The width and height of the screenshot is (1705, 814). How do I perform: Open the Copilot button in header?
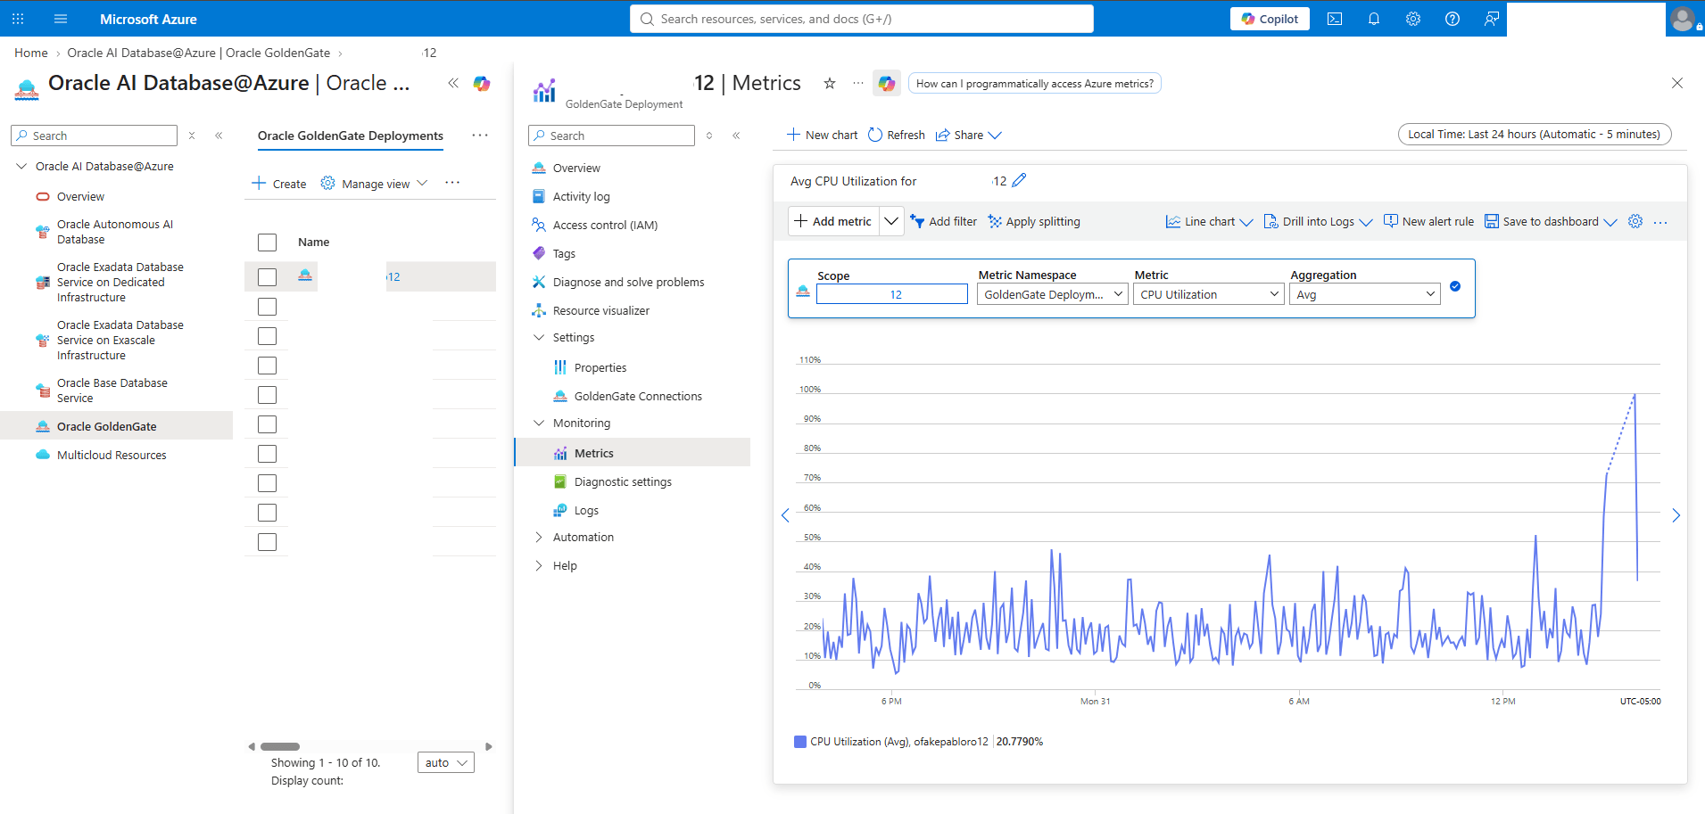click(x=1270, y=19)
